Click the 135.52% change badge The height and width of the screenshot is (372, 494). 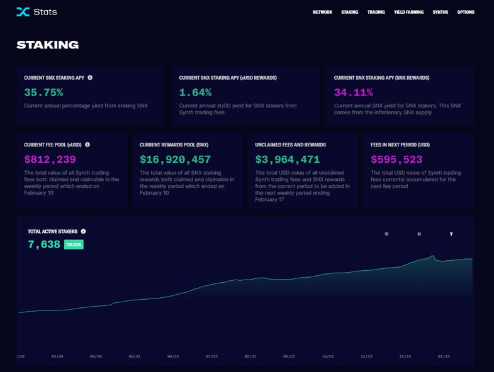click(x=74, y=244)
